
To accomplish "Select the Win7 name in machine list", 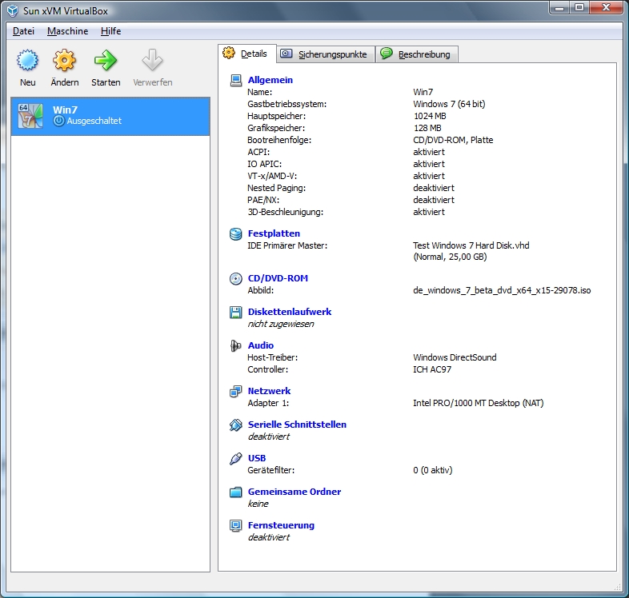I will coord(65,110).
